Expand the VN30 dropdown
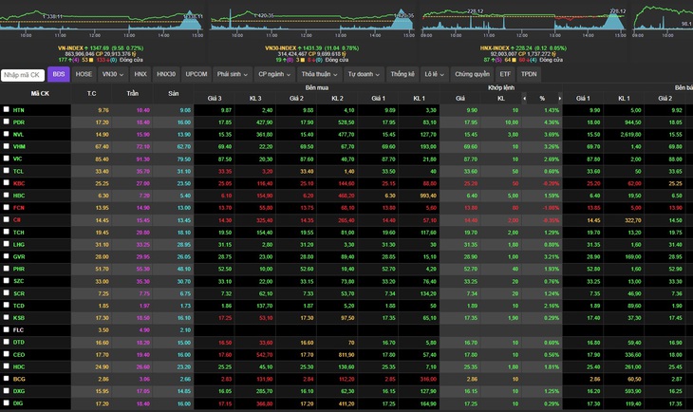Image resolution: width=693 pixels, height=412 pixels. [113, 74]
